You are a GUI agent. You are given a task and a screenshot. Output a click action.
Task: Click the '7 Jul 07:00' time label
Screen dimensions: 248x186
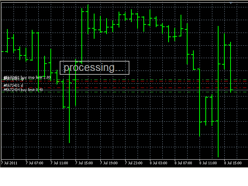(x=34, y=163)
